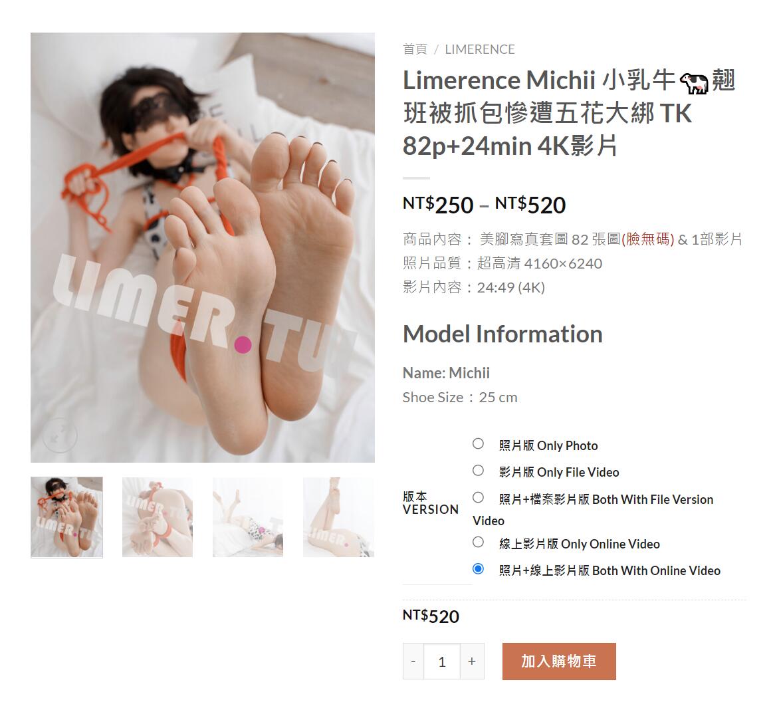Open the LIMERENCE category breadcrumb

pos(480,49)
